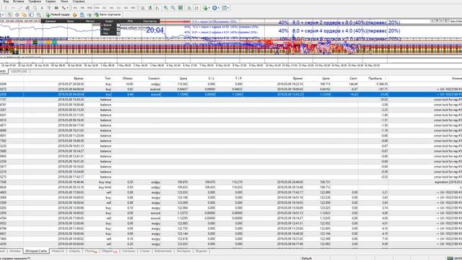Toggle the Авто-торговля button

click(108, 14)
